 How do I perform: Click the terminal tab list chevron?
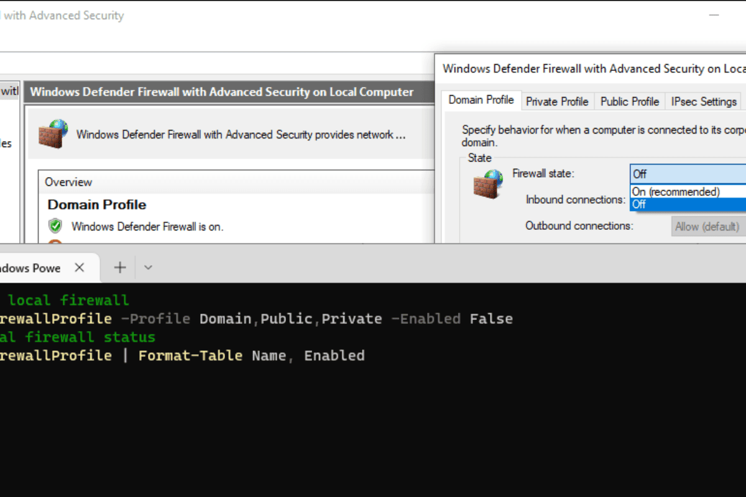[147, 267]
